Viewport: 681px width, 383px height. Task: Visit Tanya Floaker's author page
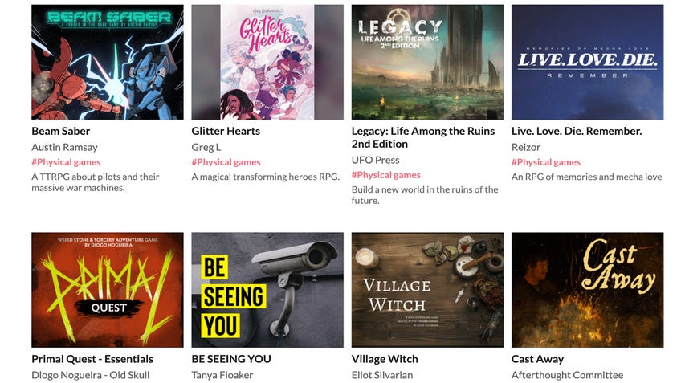click(222, 375)
